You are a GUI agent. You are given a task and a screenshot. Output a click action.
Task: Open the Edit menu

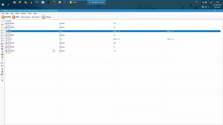(7, 14)
